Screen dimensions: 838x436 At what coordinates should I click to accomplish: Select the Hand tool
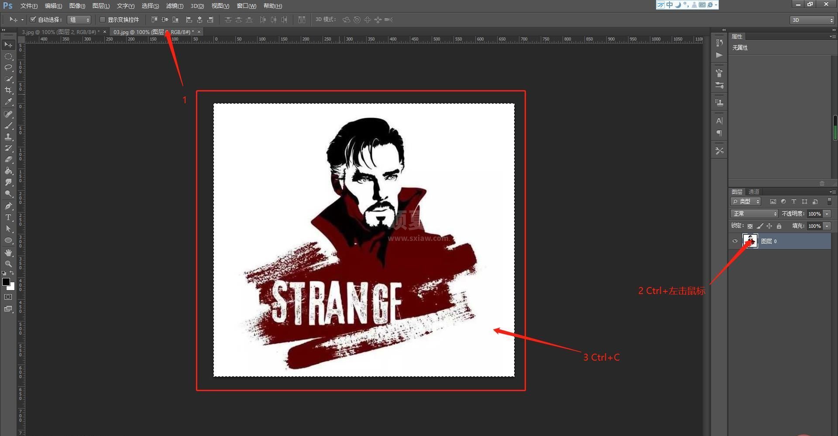(8, 253)
